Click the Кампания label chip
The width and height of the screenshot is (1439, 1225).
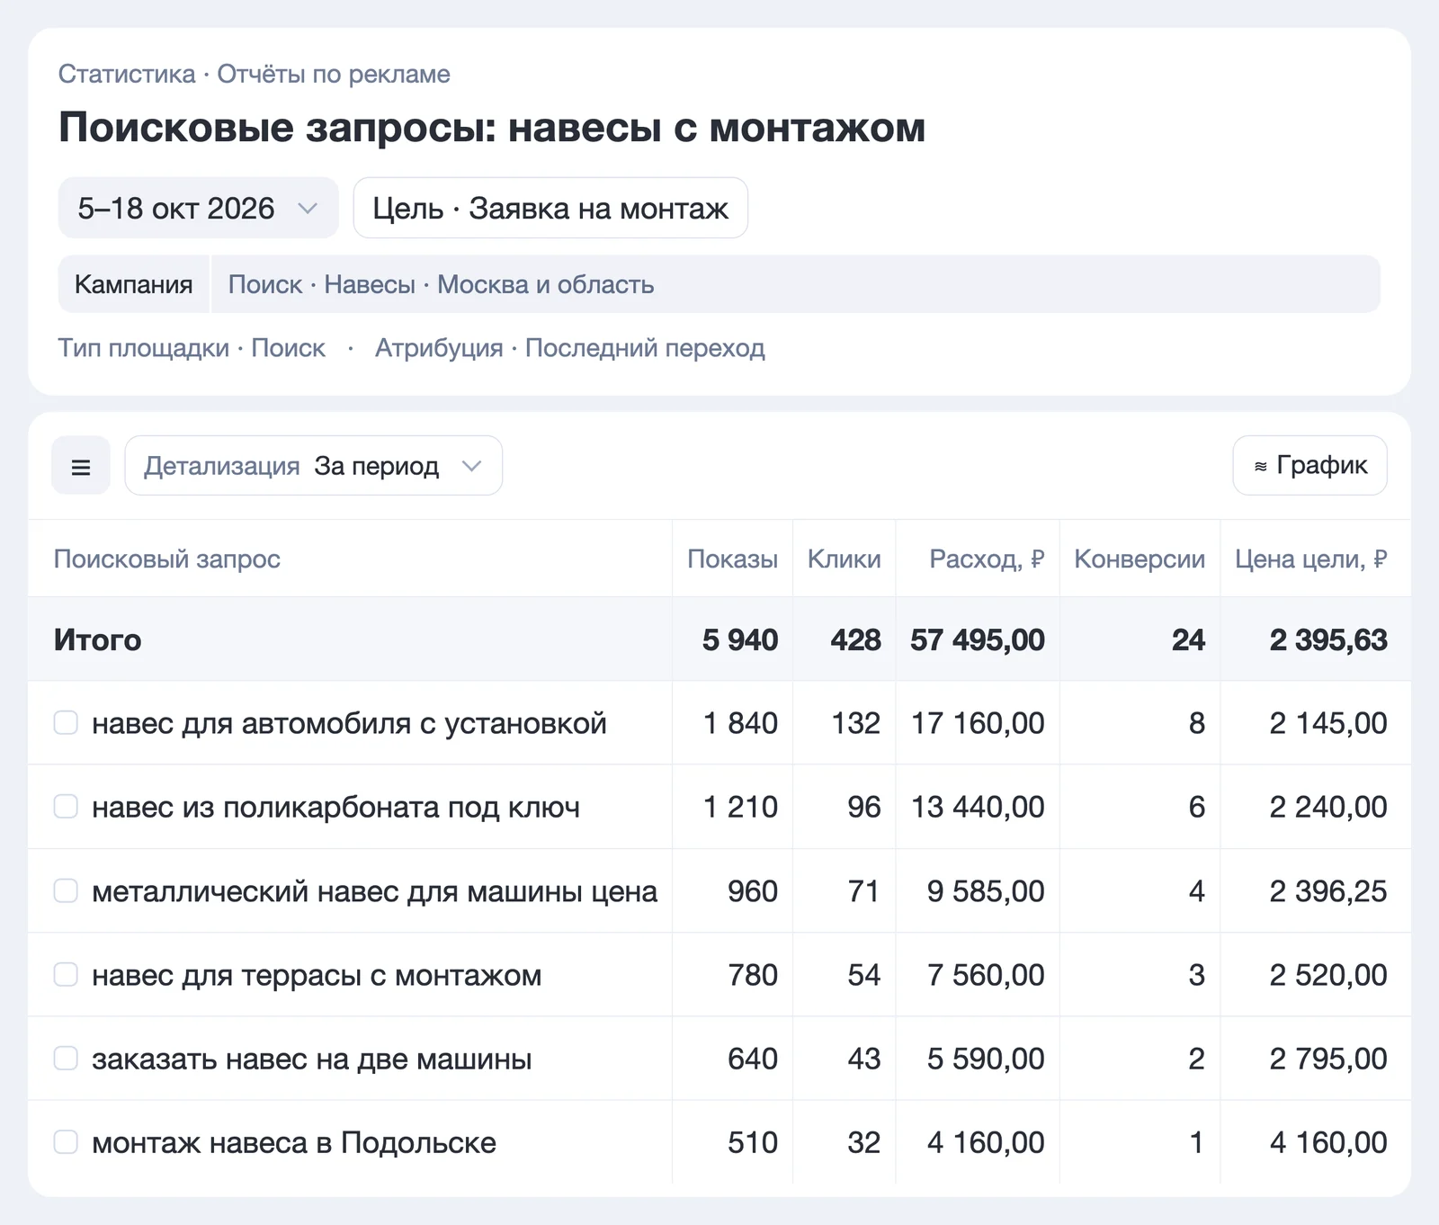[133, 284]
